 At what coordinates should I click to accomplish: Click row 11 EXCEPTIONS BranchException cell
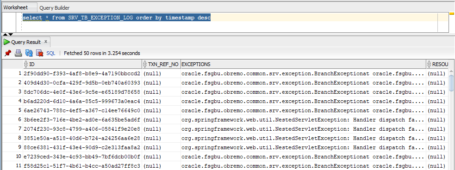pyautogui.click(x=303, y=166)
